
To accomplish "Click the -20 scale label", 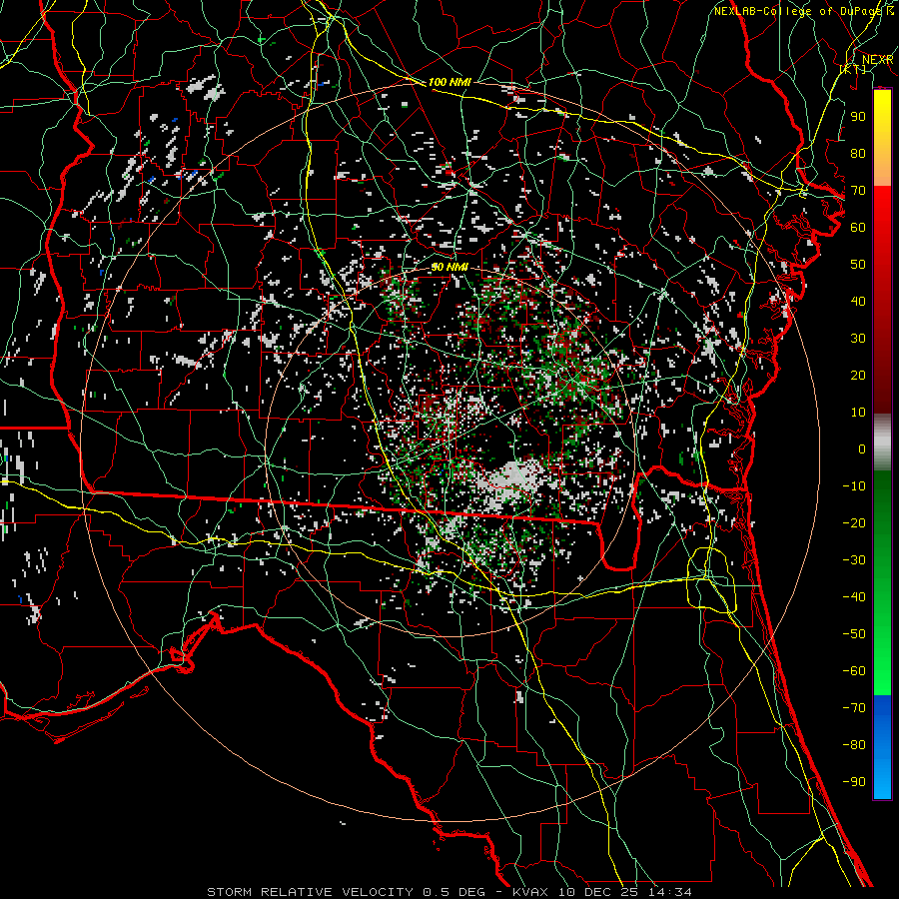I will coord(854,522).
